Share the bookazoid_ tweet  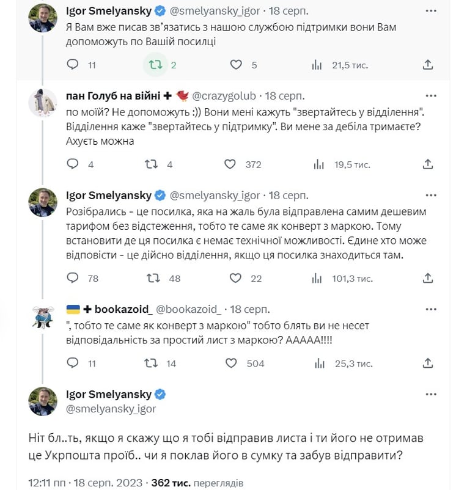pos(428,363)
